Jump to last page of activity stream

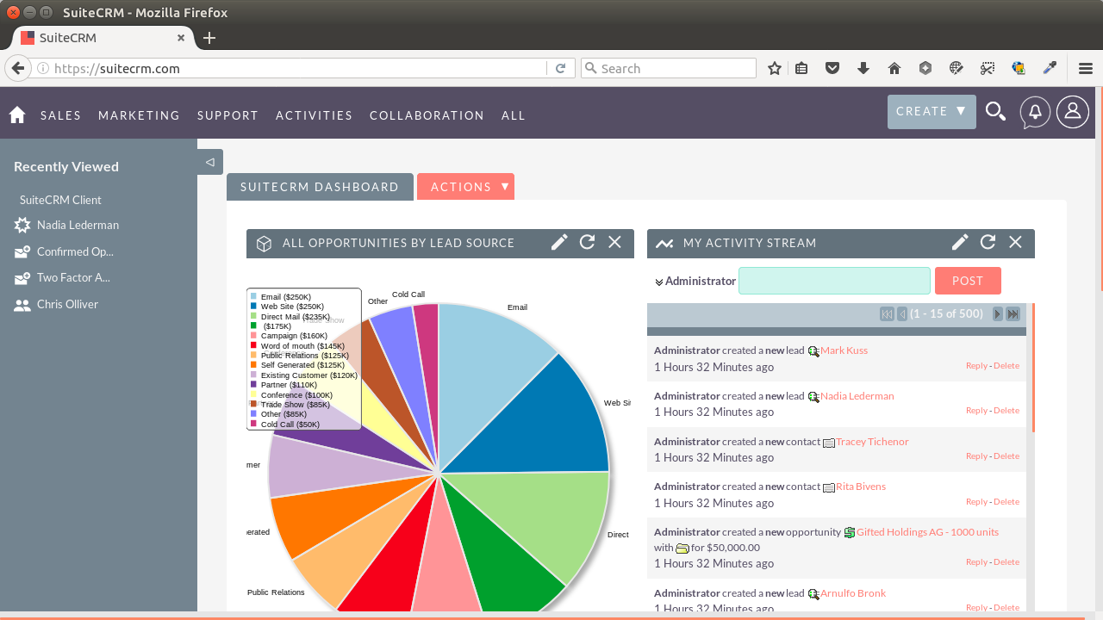pyautogui.click(x=1013, y=313)
